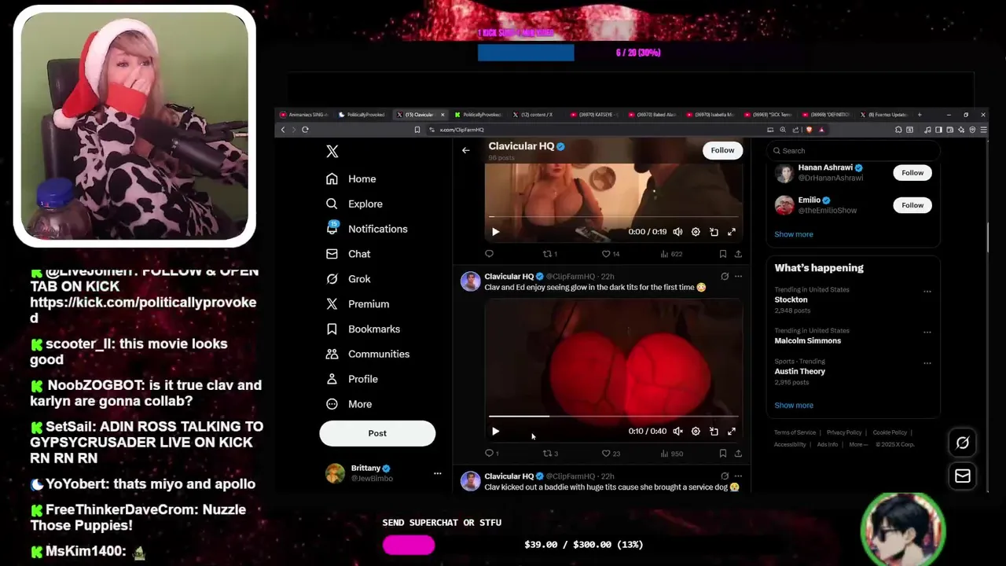
Task: Open Notifications in the X sidebar
Action: click(367, 229)
